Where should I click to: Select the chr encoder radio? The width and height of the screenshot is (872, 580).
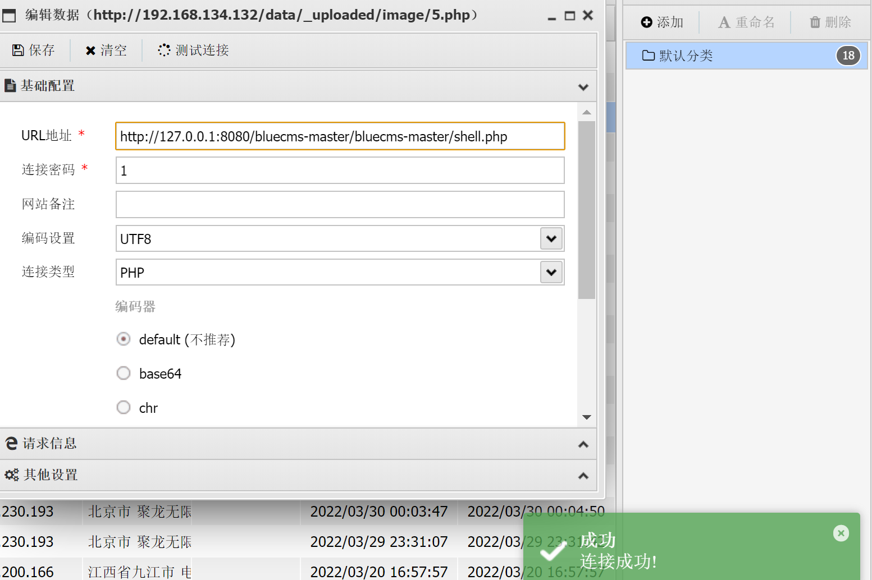(x=124, y=408)
